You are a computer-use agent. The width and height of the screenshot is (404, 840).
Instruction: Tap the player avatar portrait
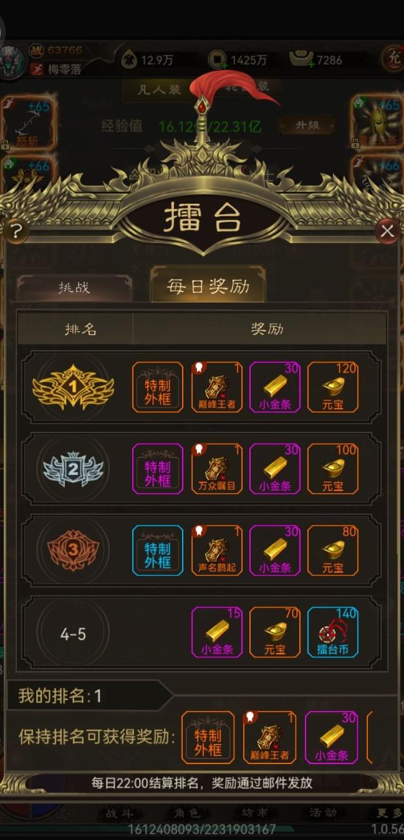(x=12, y=60)
